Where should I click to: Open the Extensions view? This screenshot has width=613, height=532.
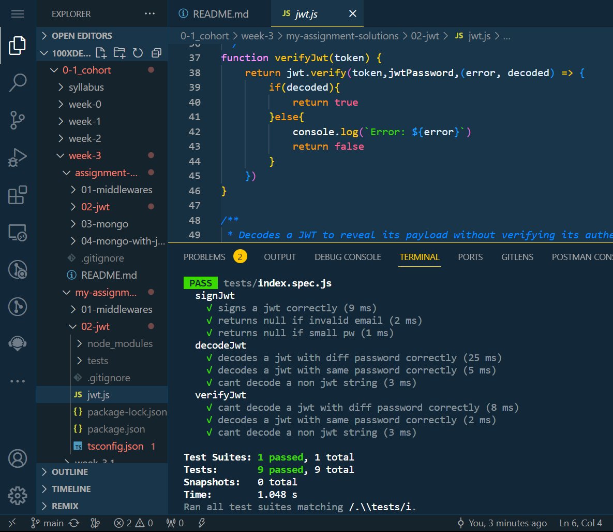click(x=18, y=195)
